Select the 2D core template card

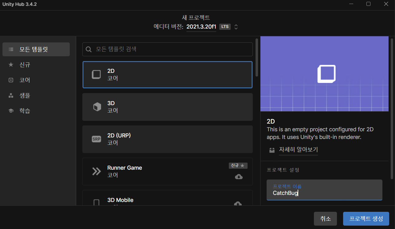tap(167, 75)
